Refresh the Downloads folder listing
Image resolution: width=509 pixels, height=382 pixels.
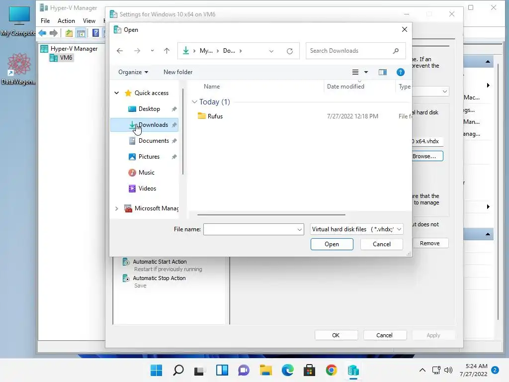click(290, 51)
